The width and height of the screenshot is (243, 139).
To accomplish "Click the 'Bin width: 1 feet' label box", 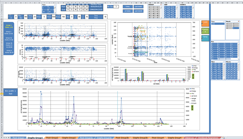I will (x=10, y=92).
